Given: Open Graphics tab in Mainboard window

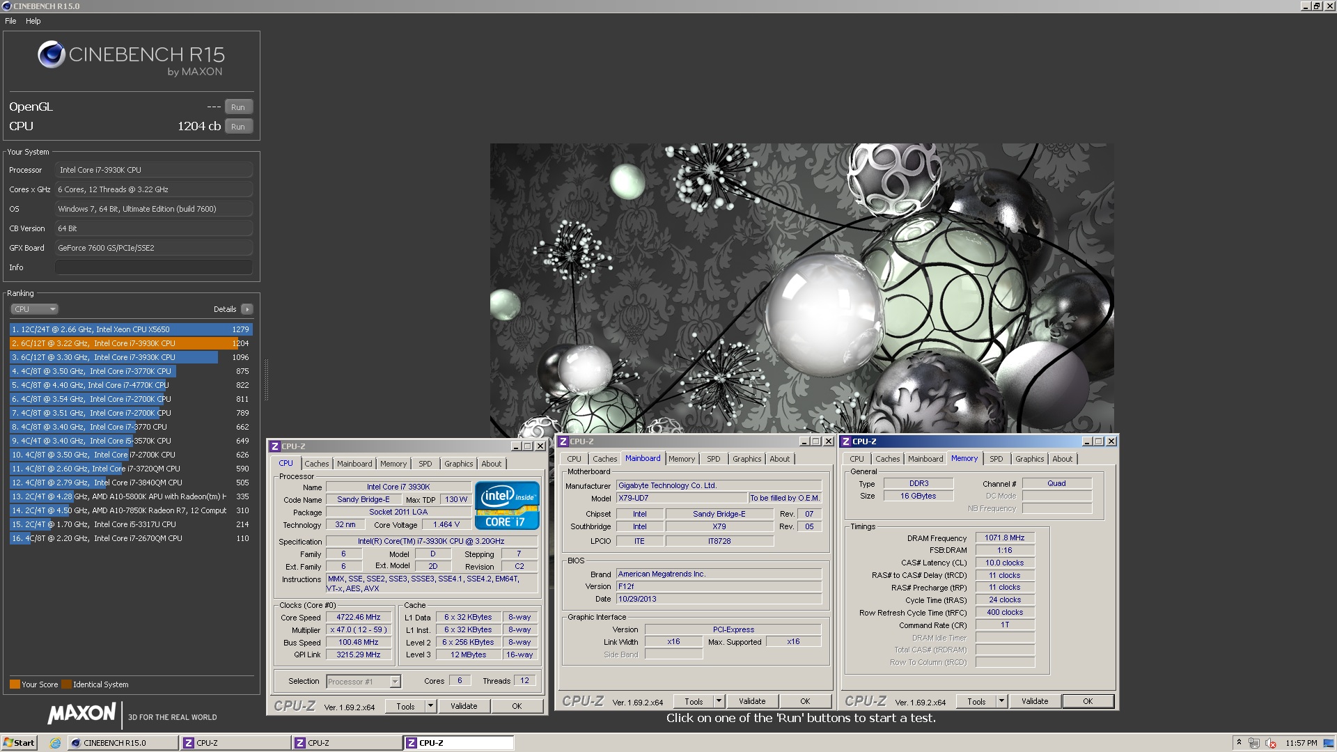Looking at the screenshot, I should pyautogui.click(x=746, y=459).
